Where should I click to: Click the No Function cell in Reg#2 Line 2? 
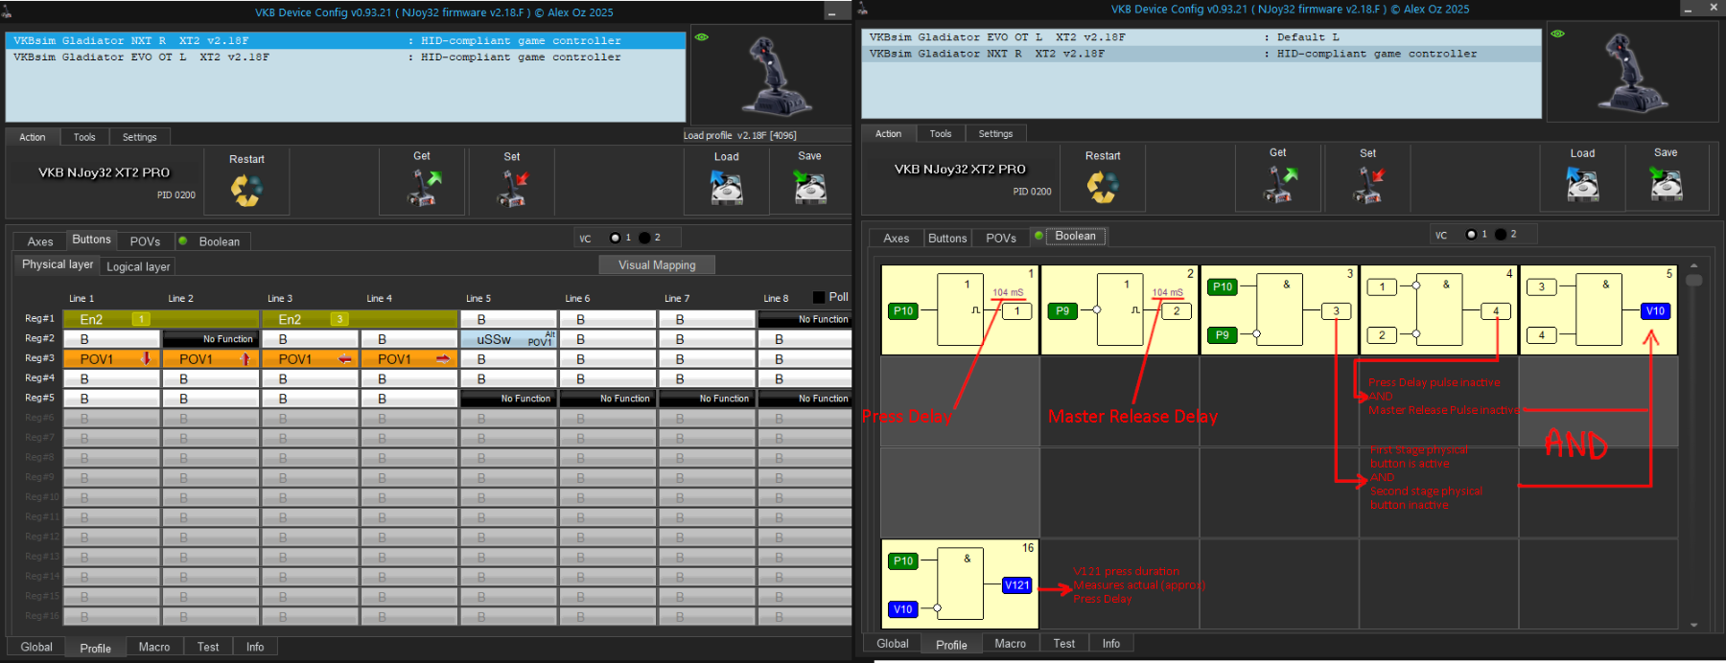(211, 339)
